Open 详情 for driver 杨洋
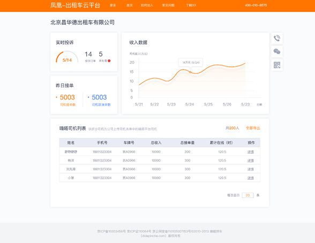Image resolution: width=315 pixels, height=243 pixels. tap(251, 161)
